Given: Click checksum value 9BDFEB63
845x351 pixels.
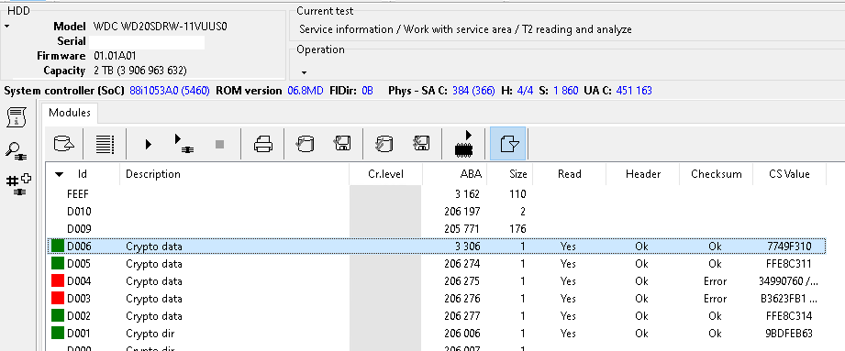Looking at the screenshot, I should (789, 334).
